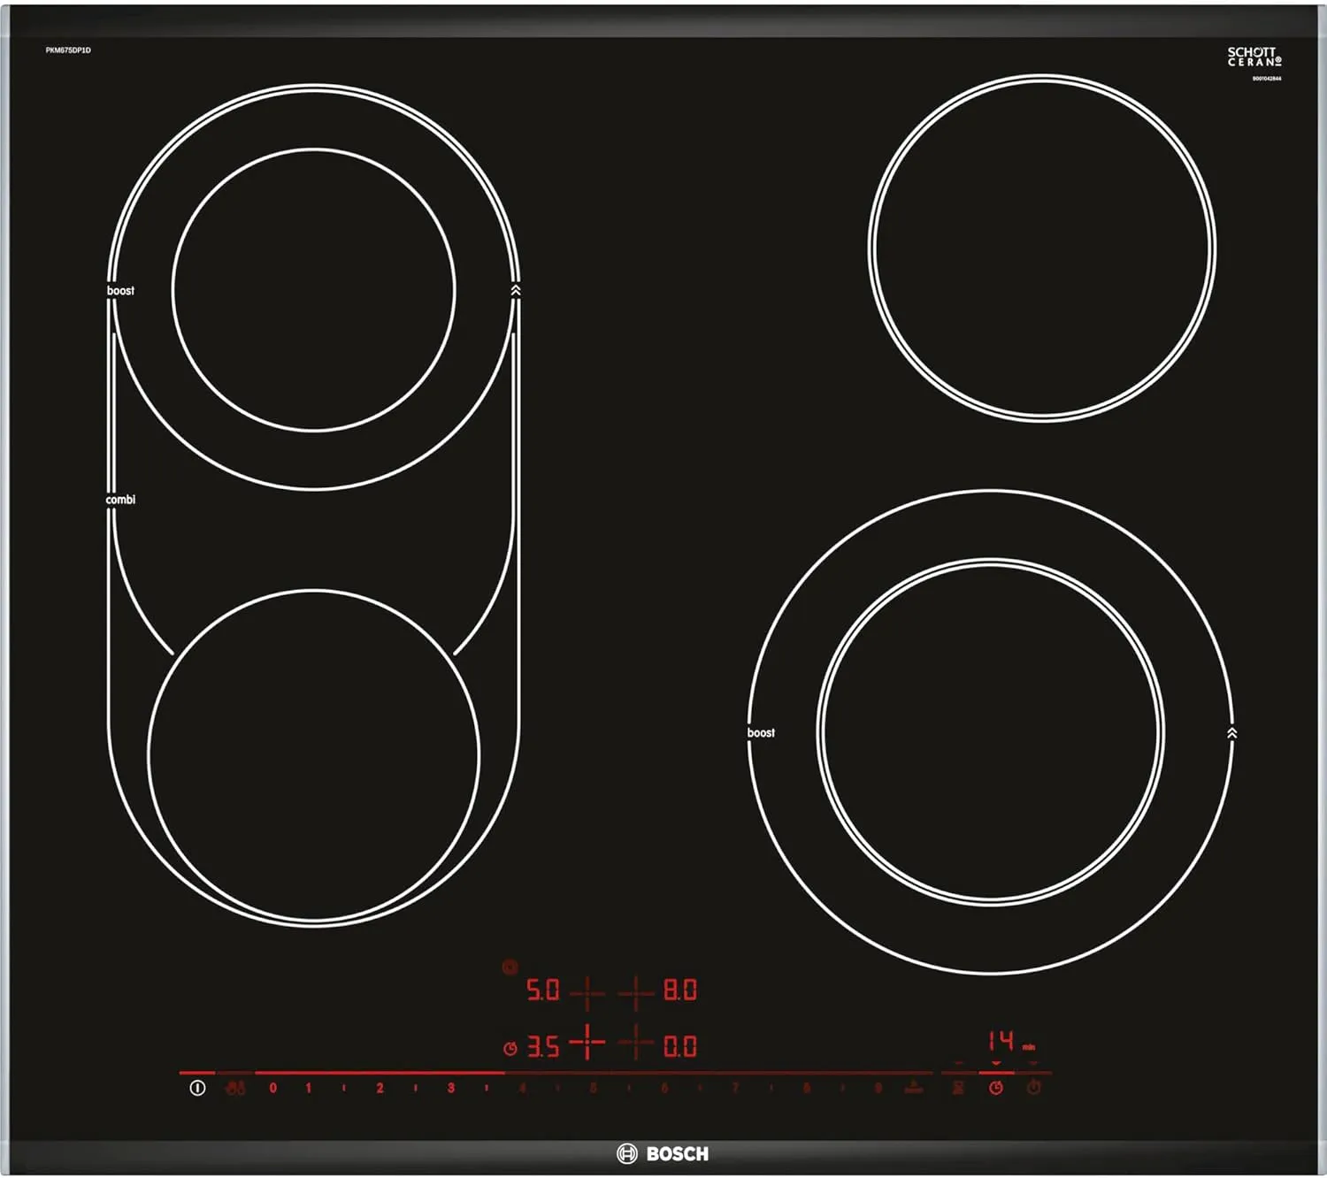Tap the boost label on left burner
This screenshot has width=1327, height=1178.
121,291
